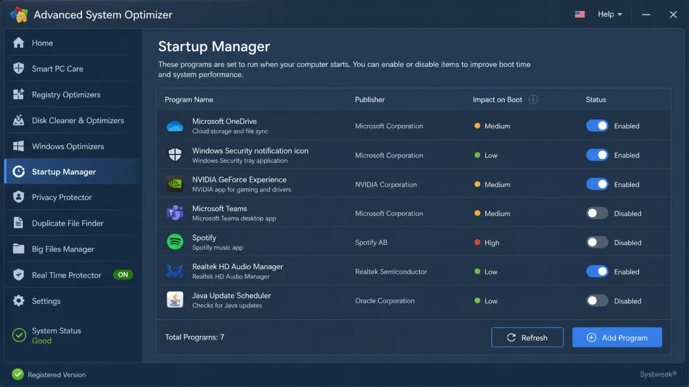
Task: Toggle the Real Time Protector ON badge
Action: tap(123, 275)
